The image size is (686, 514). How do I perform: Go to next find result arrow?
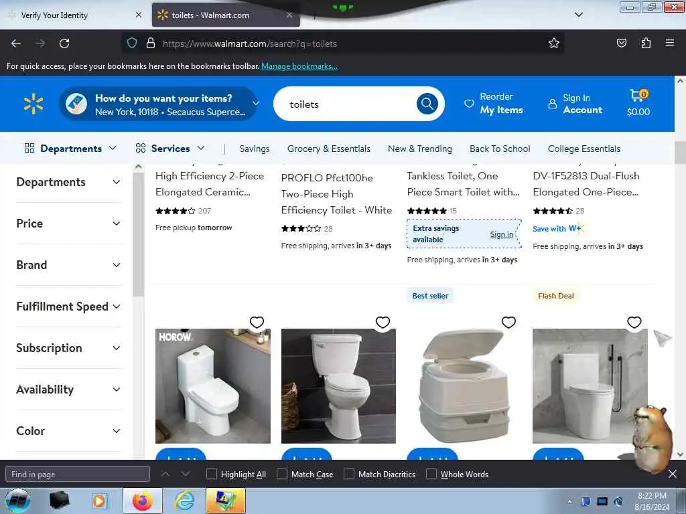pyautogui.click(x=186, y=474)
